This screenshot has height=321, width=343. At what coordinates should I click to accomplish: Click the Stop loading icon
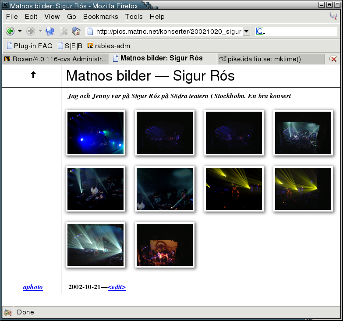click(64, 31)
